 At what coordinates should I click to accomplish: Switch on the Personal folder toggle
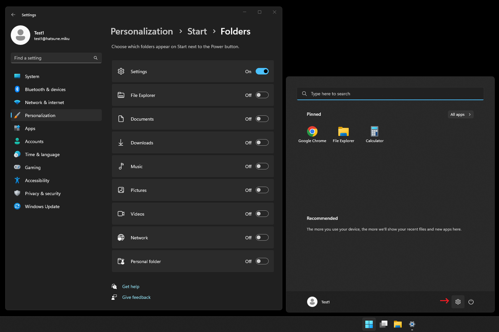pyautogui.click(x=262, y=261)
